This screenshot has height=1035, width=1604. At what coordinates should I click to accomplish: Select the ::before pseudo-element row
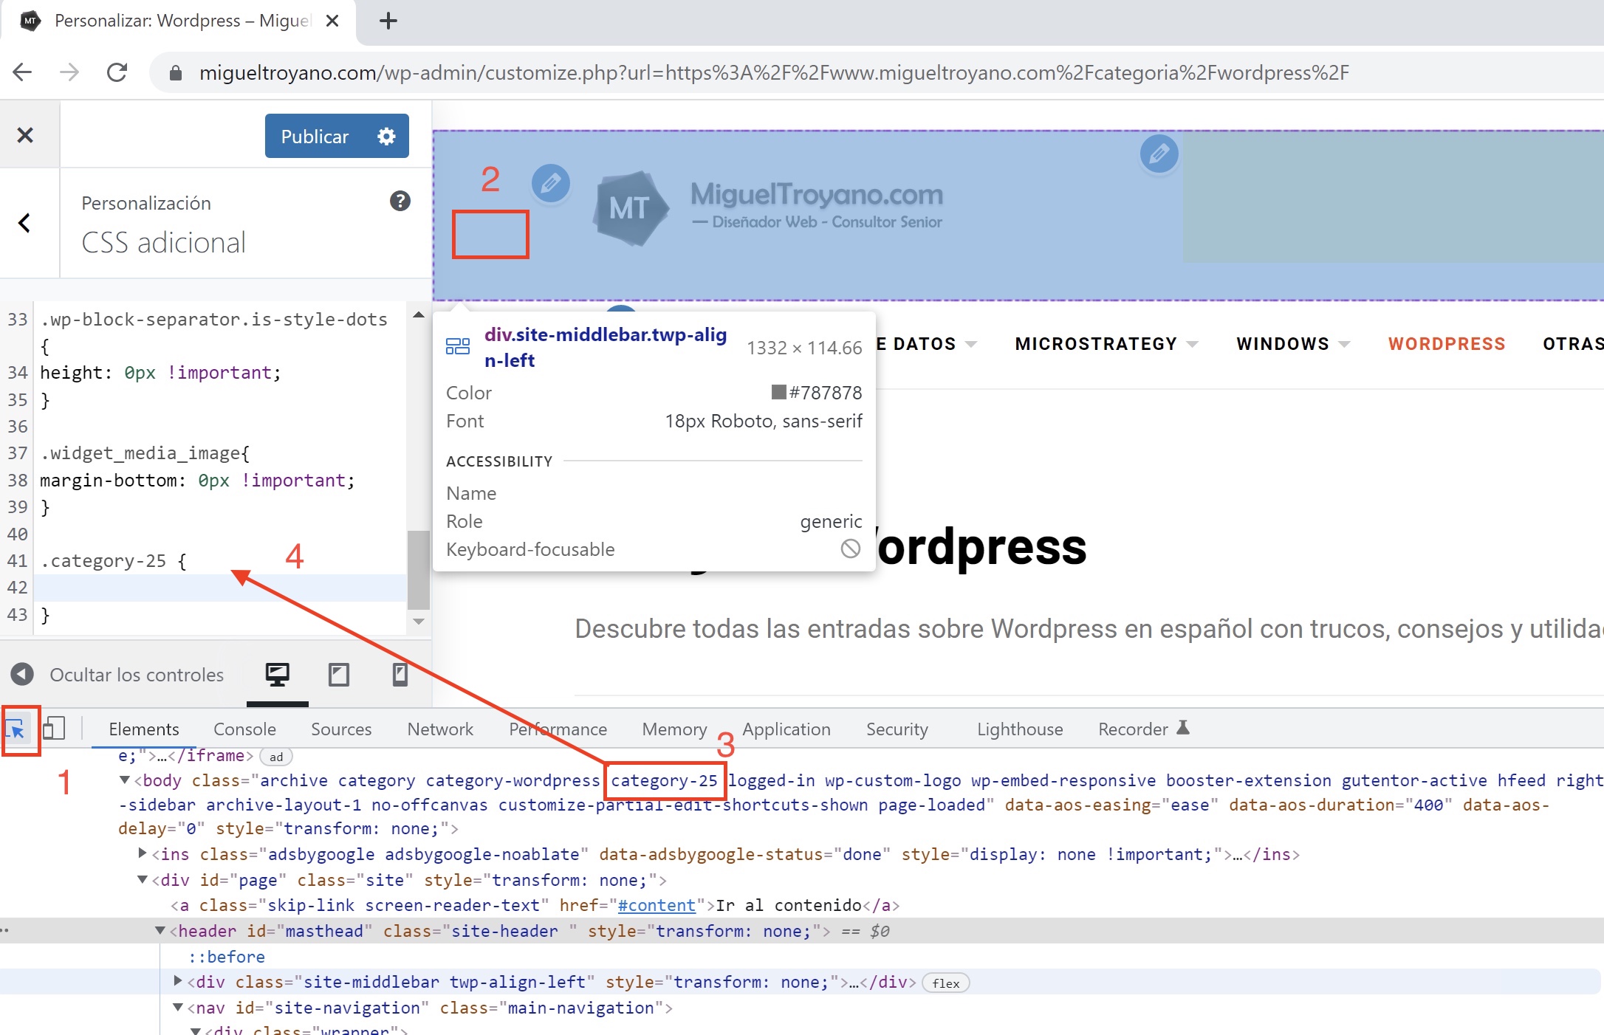[227, 957]
